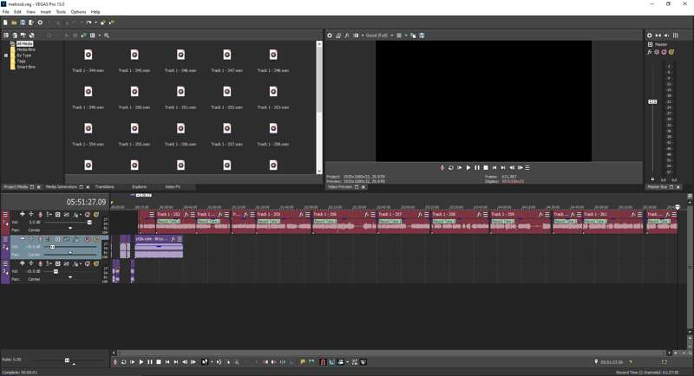Switch to the Transitions tab
The width and height of the screenshot is (694, 376).
104,186
